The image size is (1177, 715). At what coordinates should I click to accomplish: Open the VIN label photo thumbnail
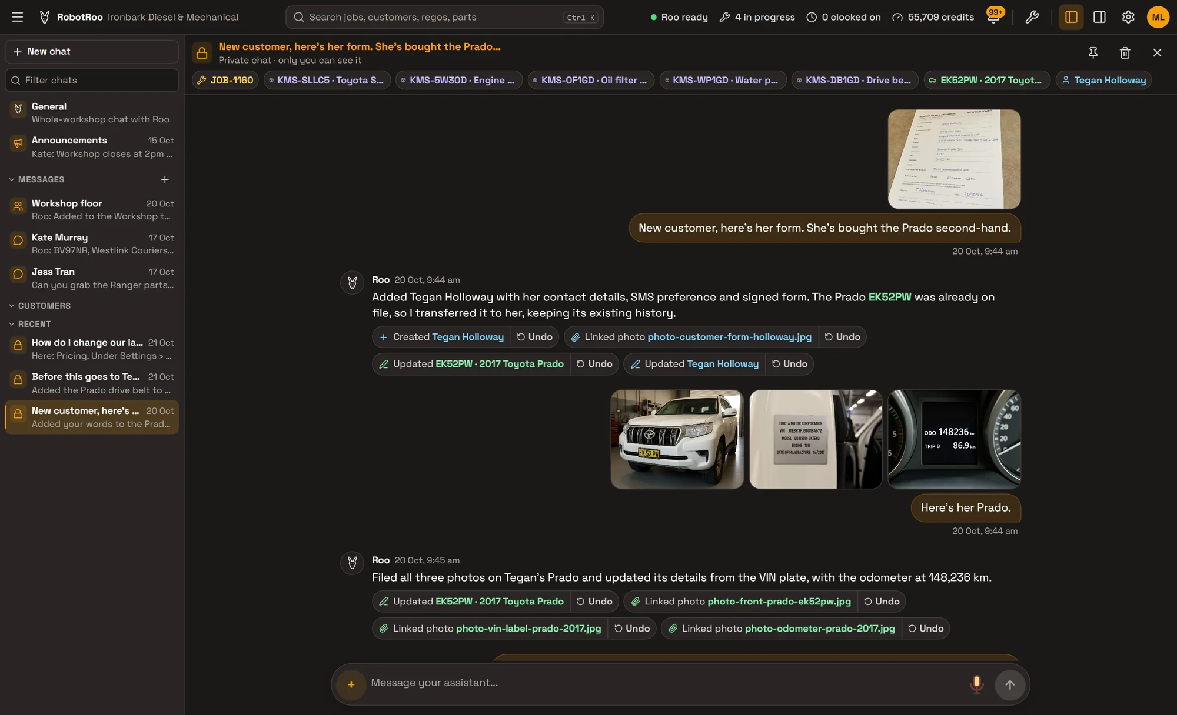[x=816, y=439]
